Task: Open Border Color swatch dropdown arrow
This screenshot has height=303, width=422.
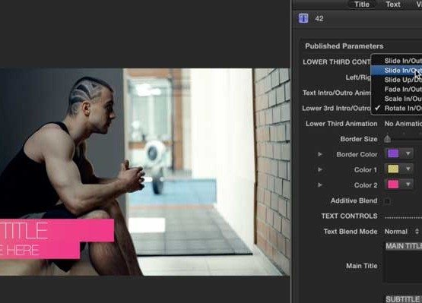Action: coord(408,154)
